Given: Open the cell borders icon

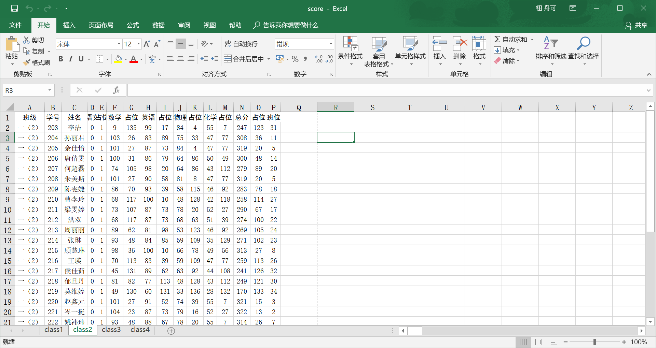Looking at the screenshot, I should tap(99, 59).
